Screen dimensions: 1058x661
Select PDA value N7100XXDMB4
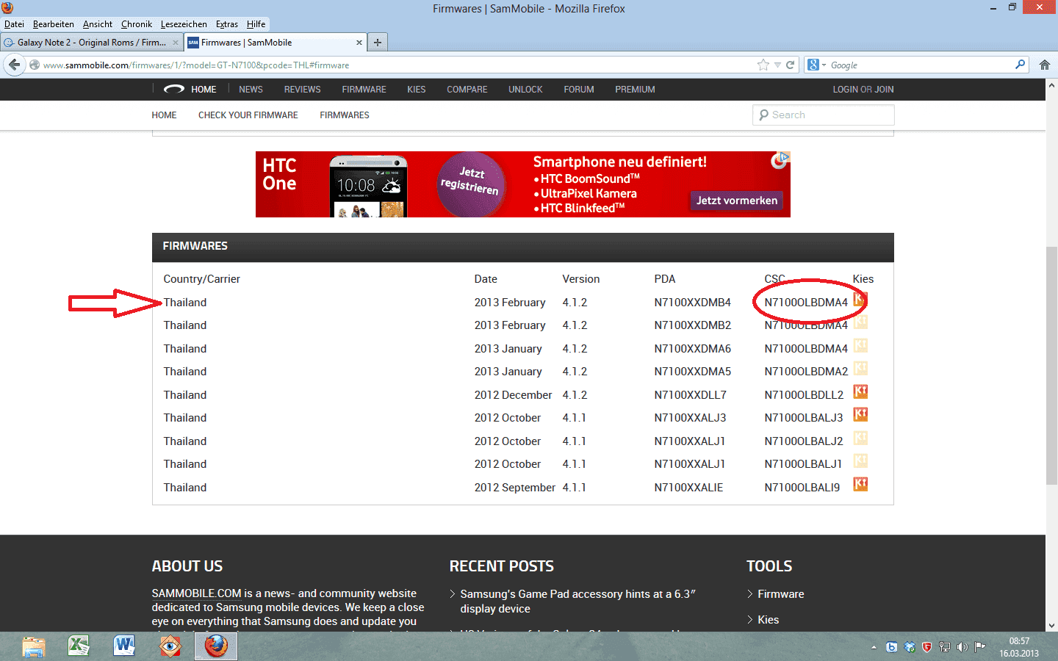point(693,303)
